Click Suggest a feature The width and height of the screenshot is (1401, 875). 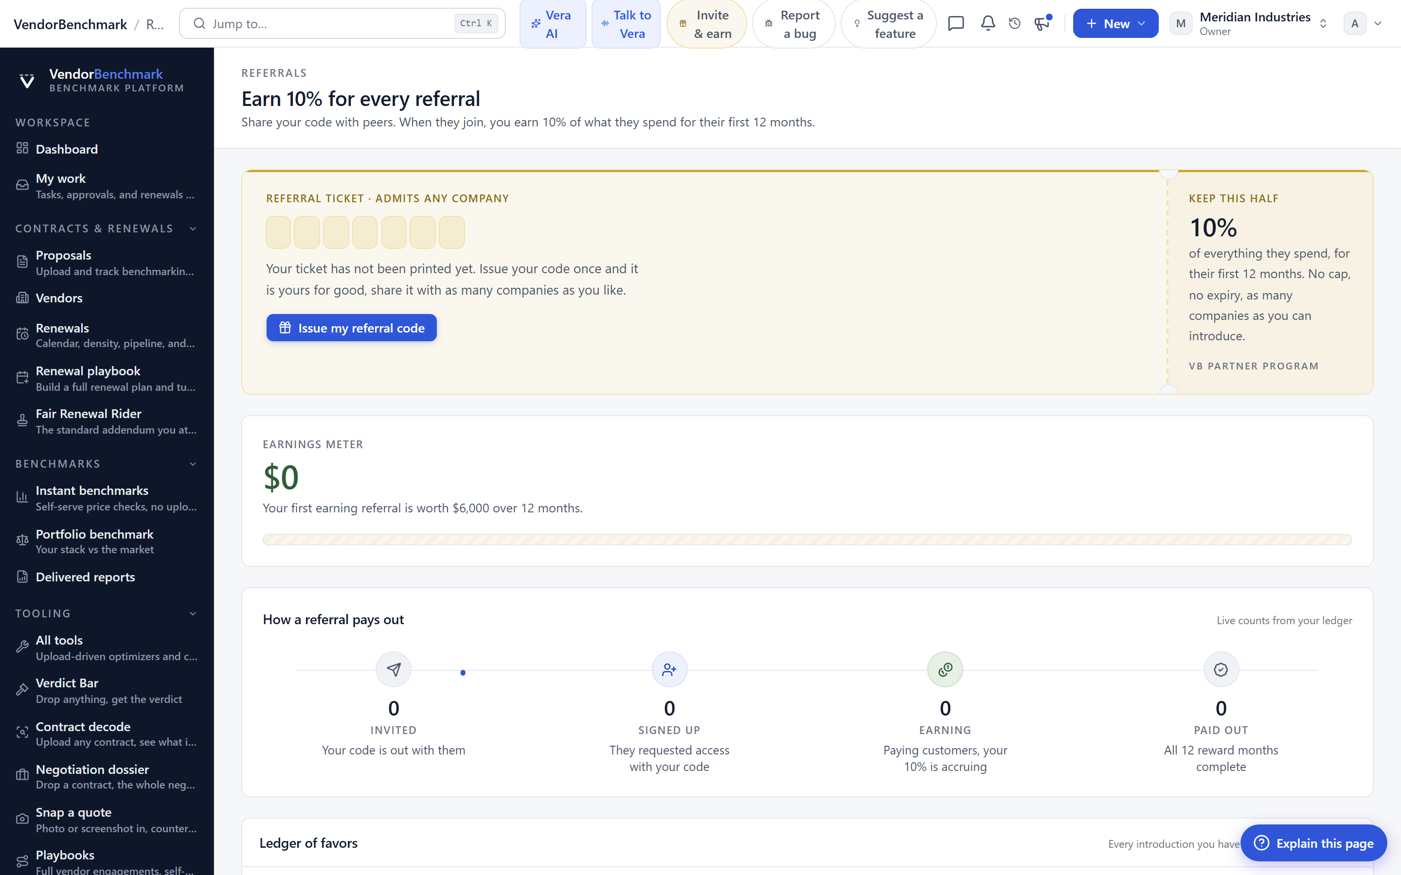pos(888,24)
